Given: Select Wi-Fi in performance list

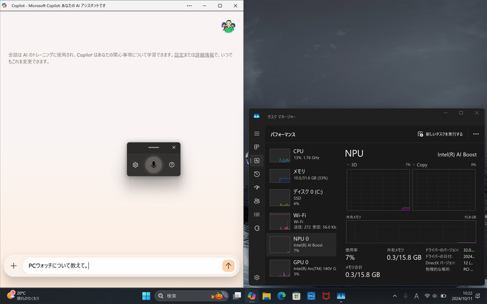Looking at the screenshot, I should (301, 221).
